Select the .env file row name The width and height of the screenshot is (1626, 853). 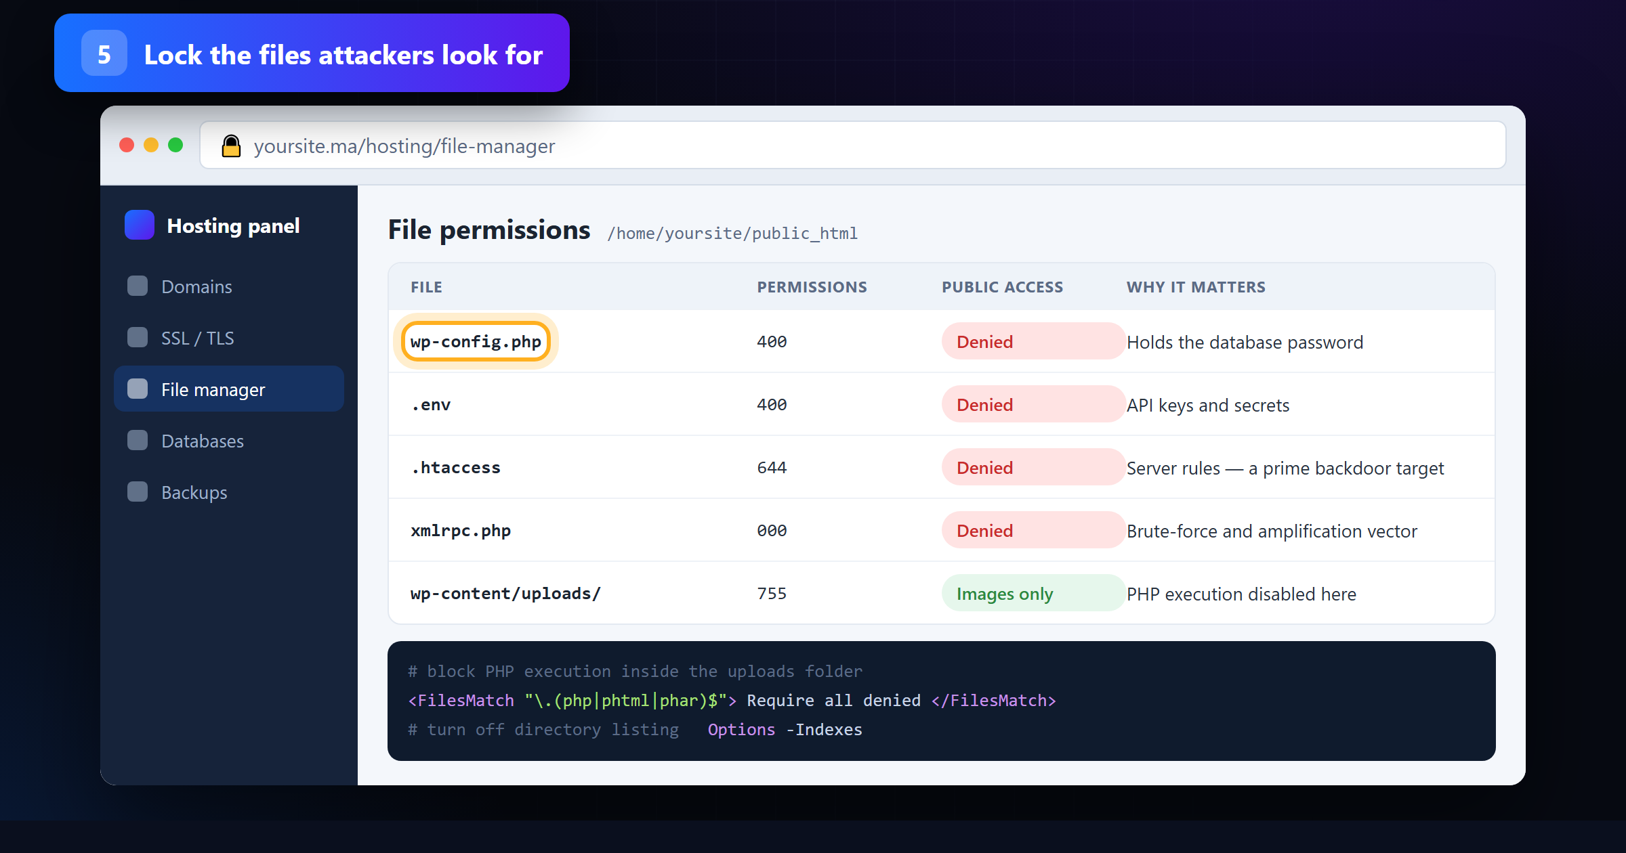(x=431, y=405)
